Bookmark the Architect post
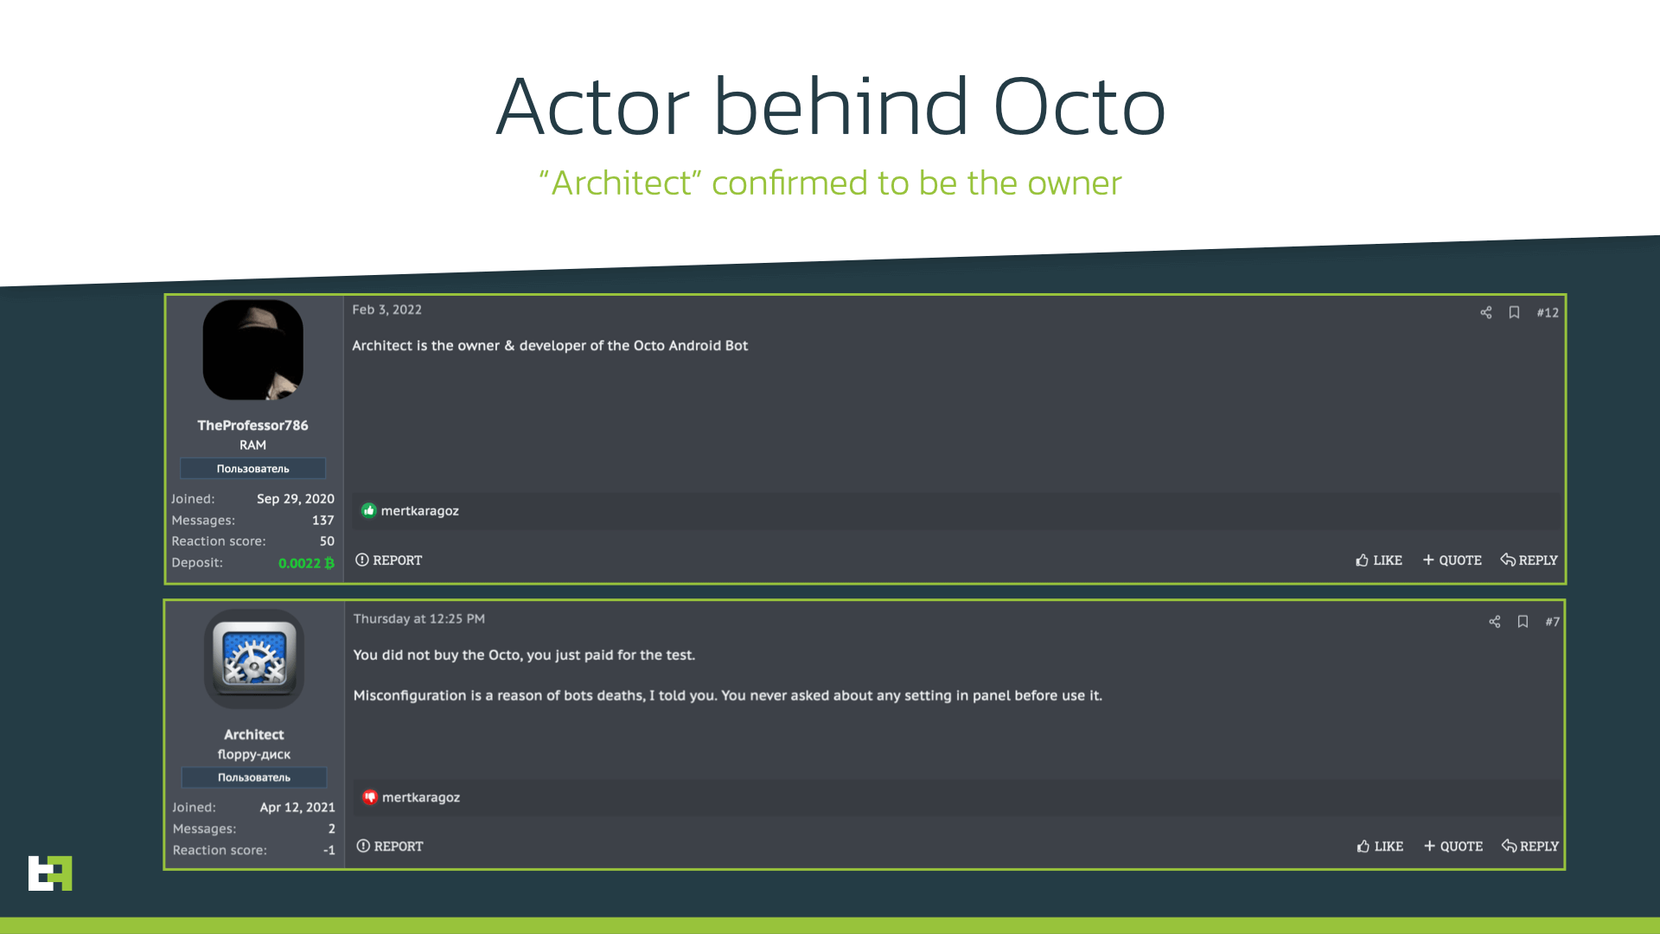The height and width of the screenshot is (934, 1660). 1523,622
